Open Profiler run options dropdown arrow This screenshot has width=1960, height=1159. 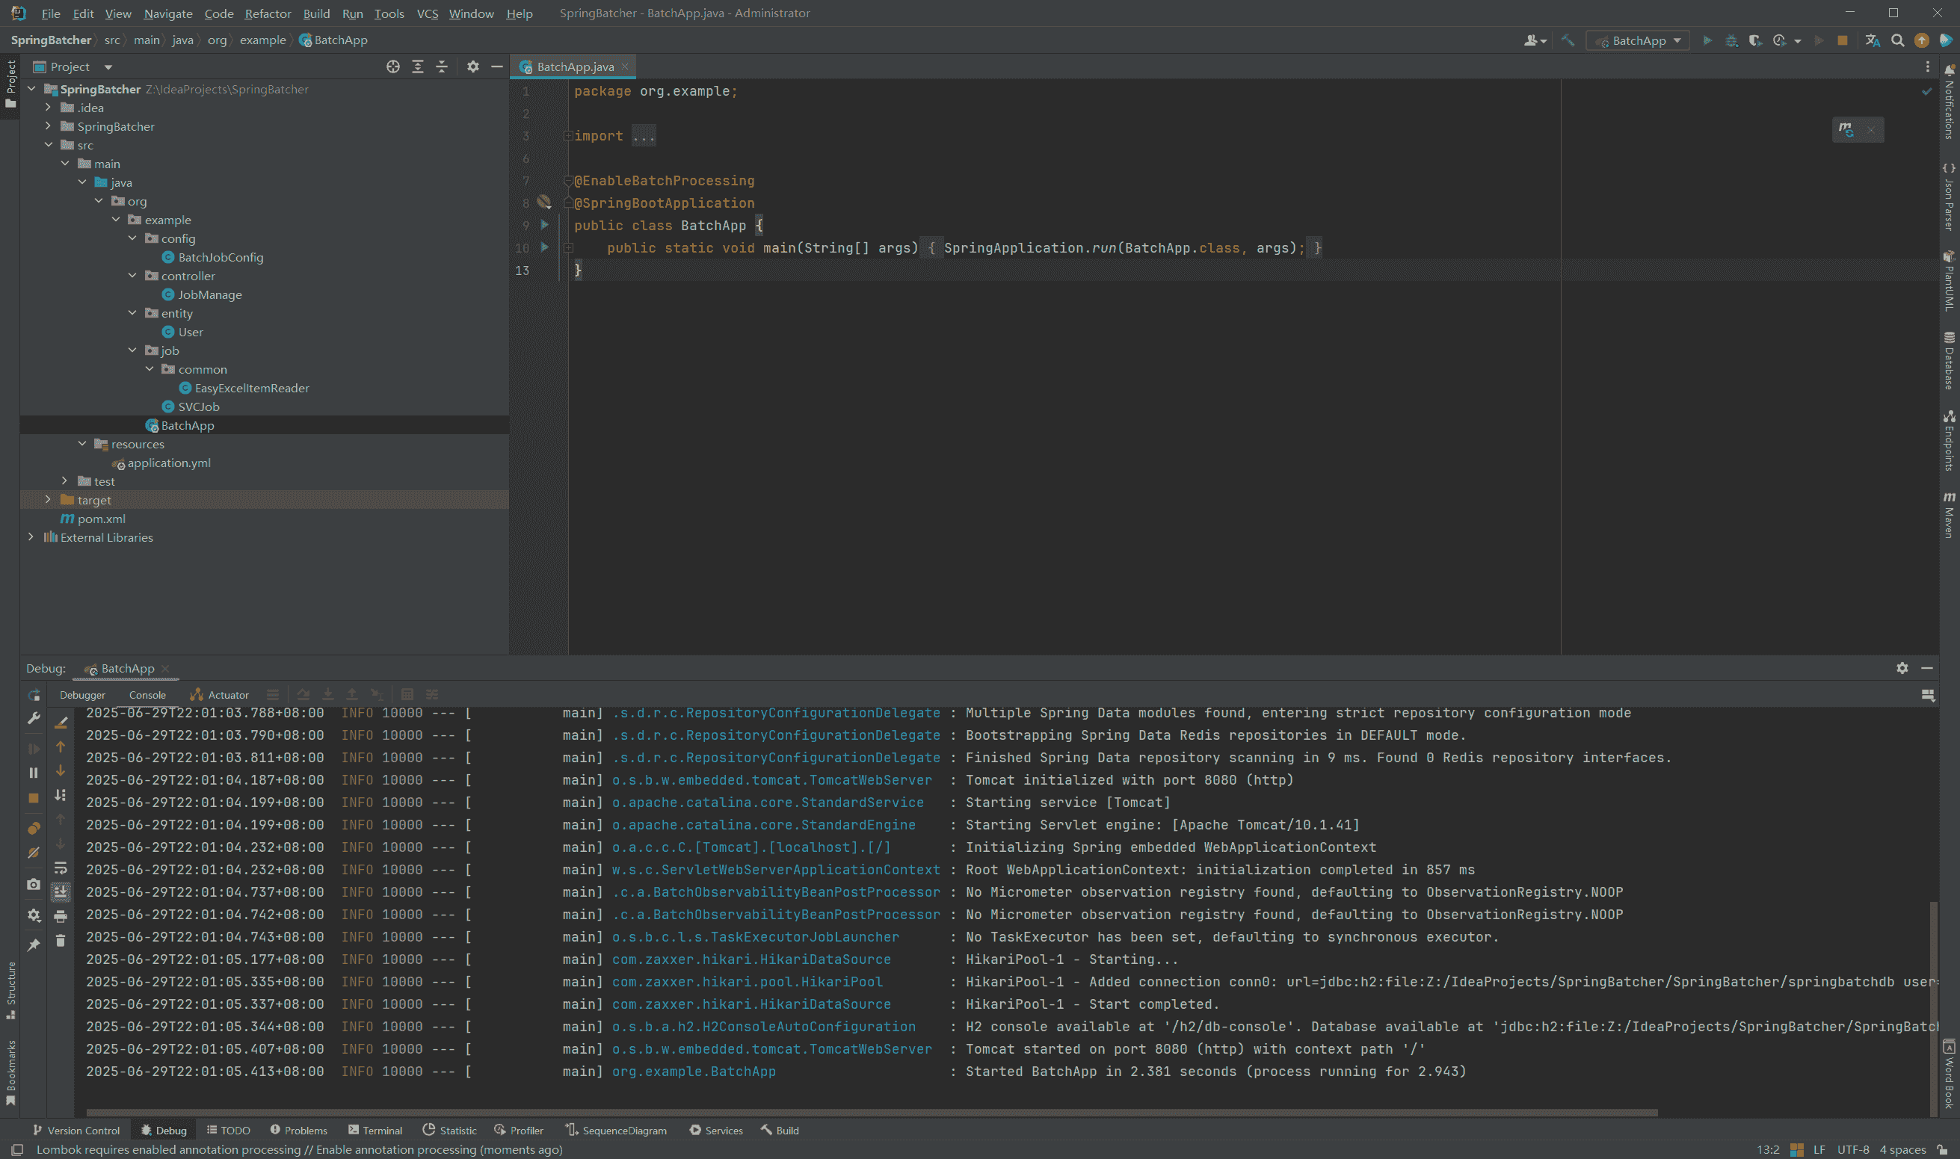1798,41
